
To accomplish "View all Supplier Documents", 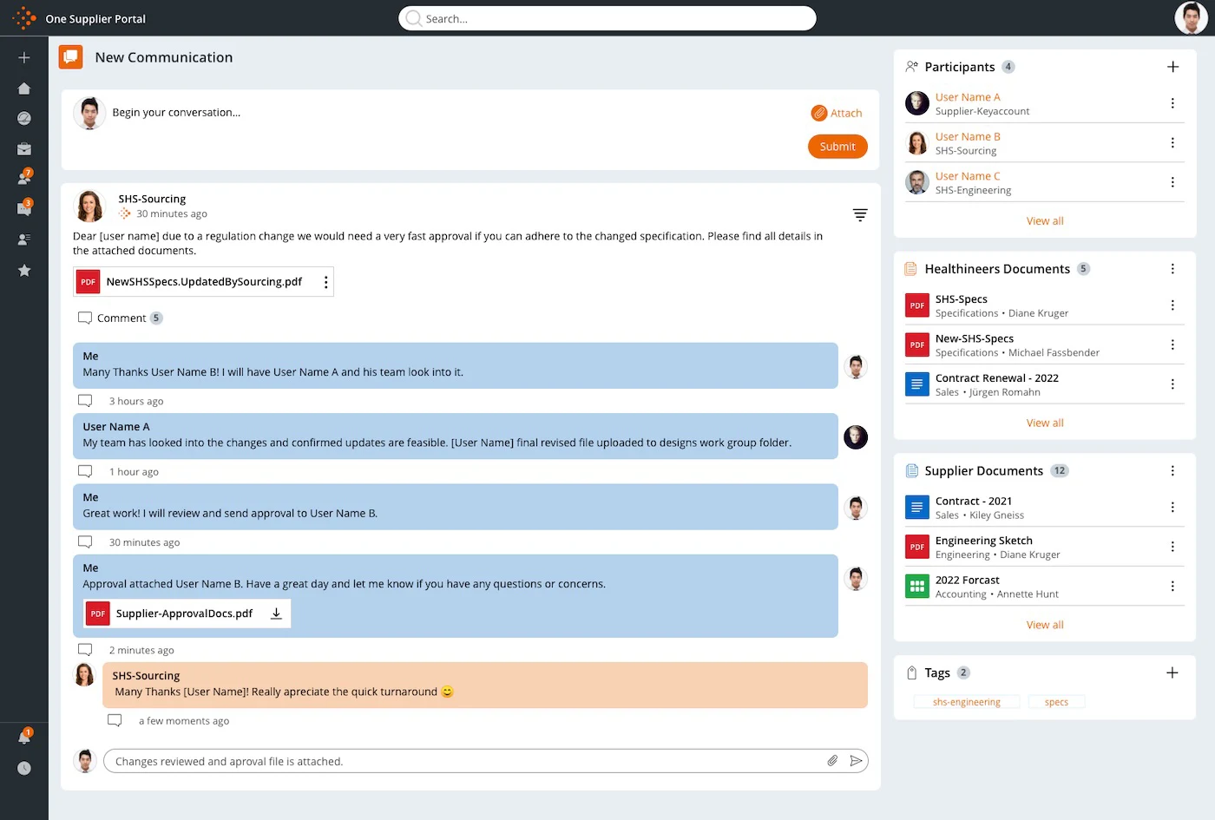I will 1045,625.
